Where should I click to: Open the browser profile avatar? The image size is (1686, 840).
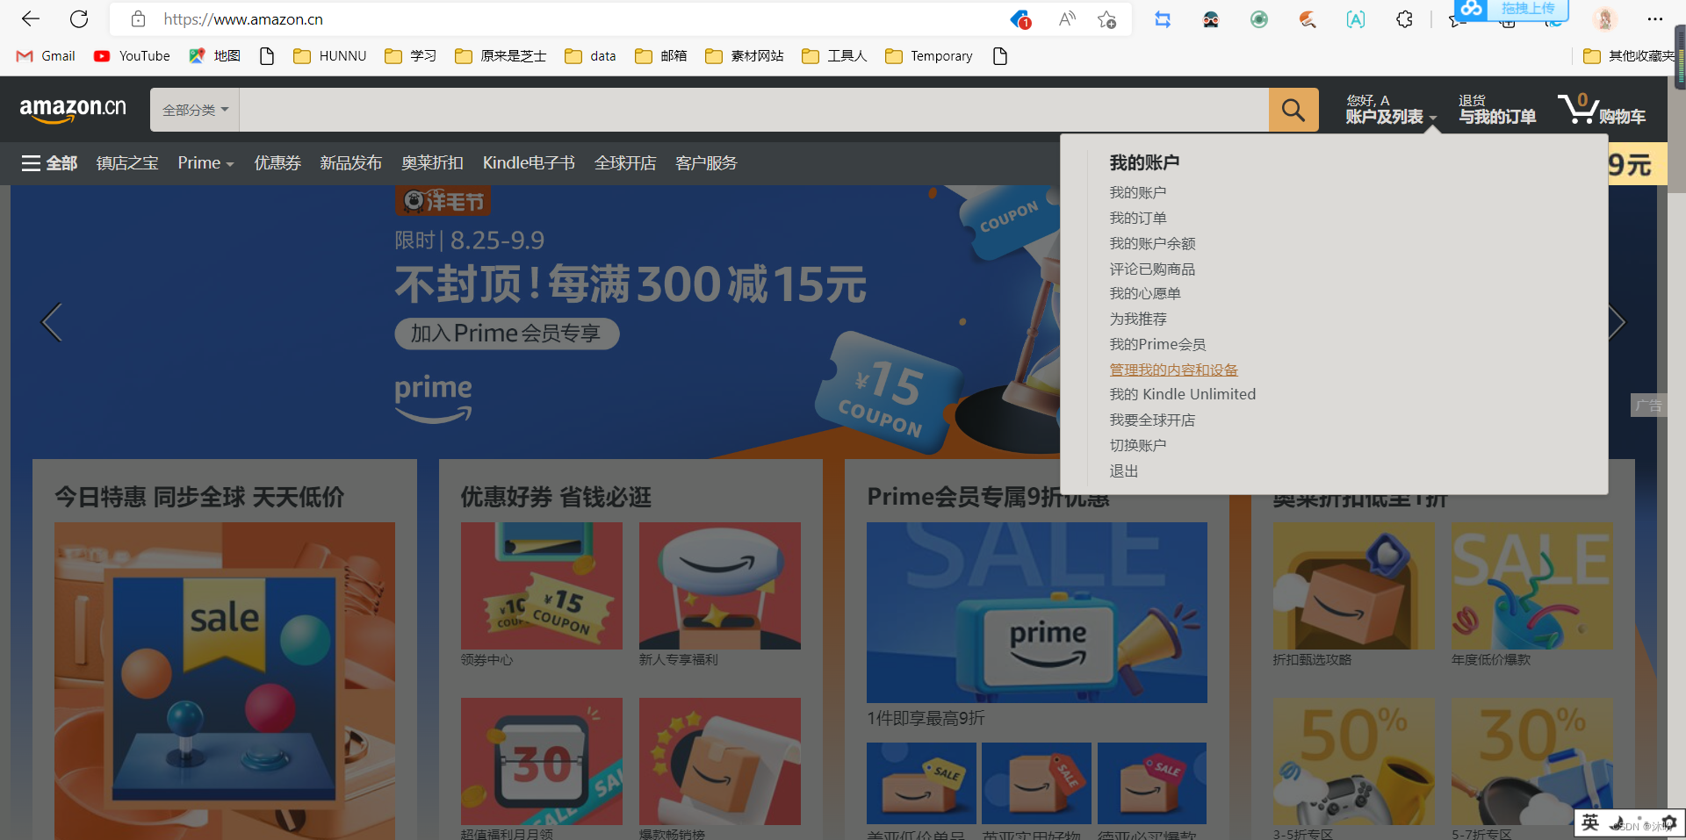coord(1605,18)
